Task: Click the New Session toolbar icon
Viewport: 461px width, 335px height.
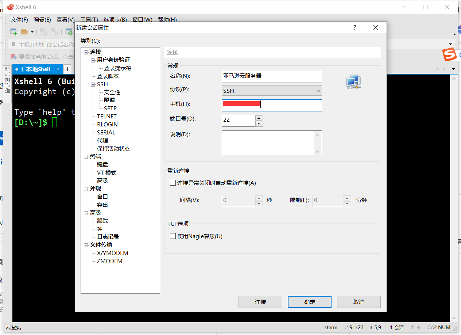Action: click(13, 32)
